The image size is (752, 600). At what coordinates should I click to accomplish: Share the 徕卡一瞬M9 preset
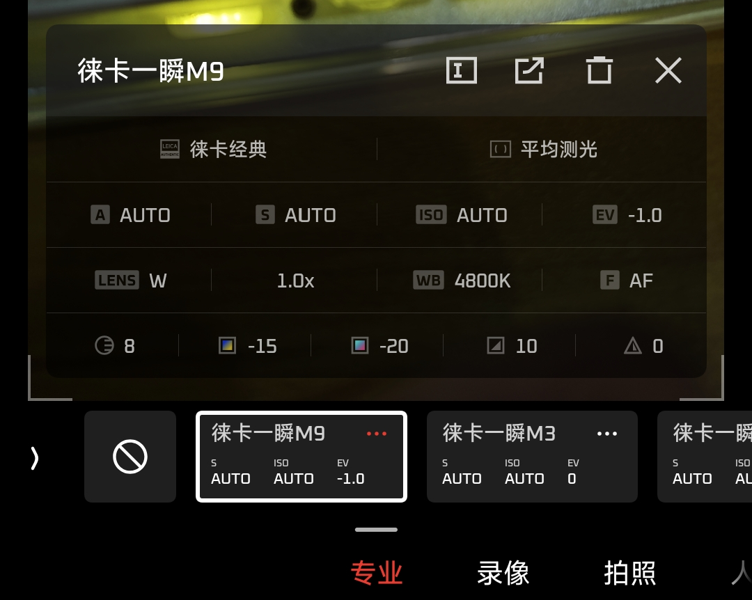[x=529, y=70]
